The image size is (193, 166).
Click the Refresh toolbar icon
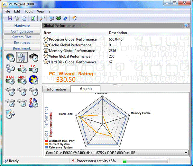(x=33, y=18)
